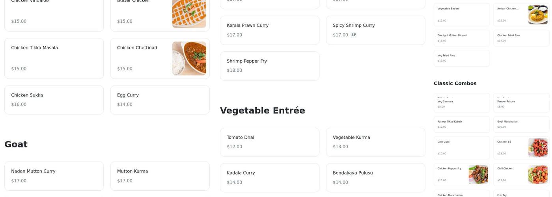This screenshot has height=197, width=552.
Task: Click the Classic Combos section heading
Action: tap(455, 84)
